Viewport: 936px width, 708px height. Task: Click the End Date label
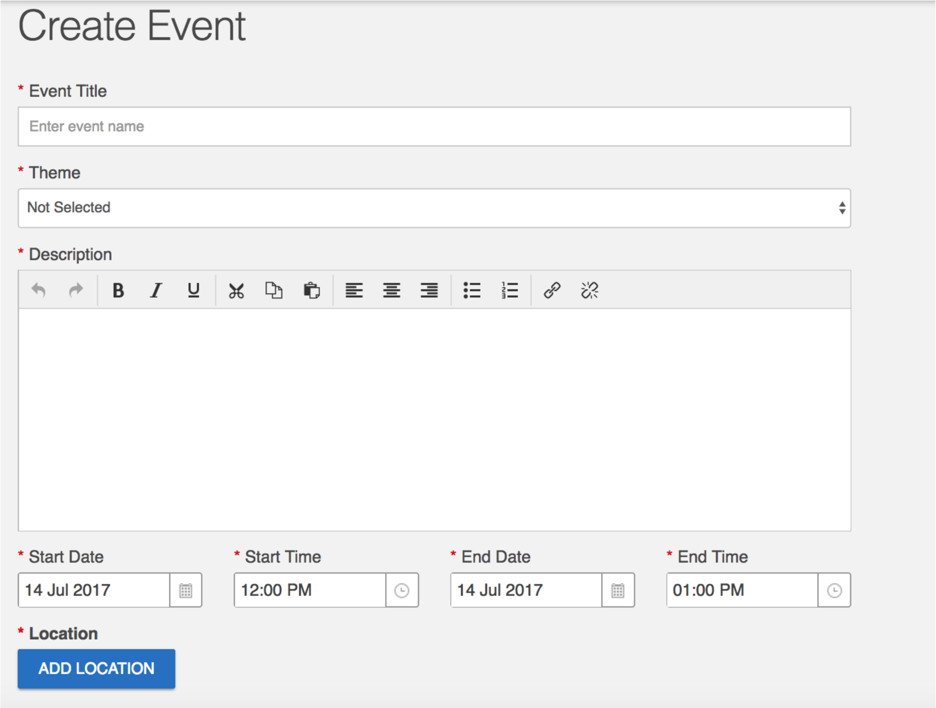496,557
